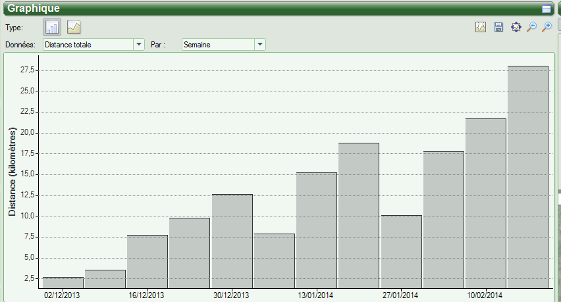Select the bar chart type icon
Screen dimensions: 561x302
pyautogui.click(x=52, y=27)
